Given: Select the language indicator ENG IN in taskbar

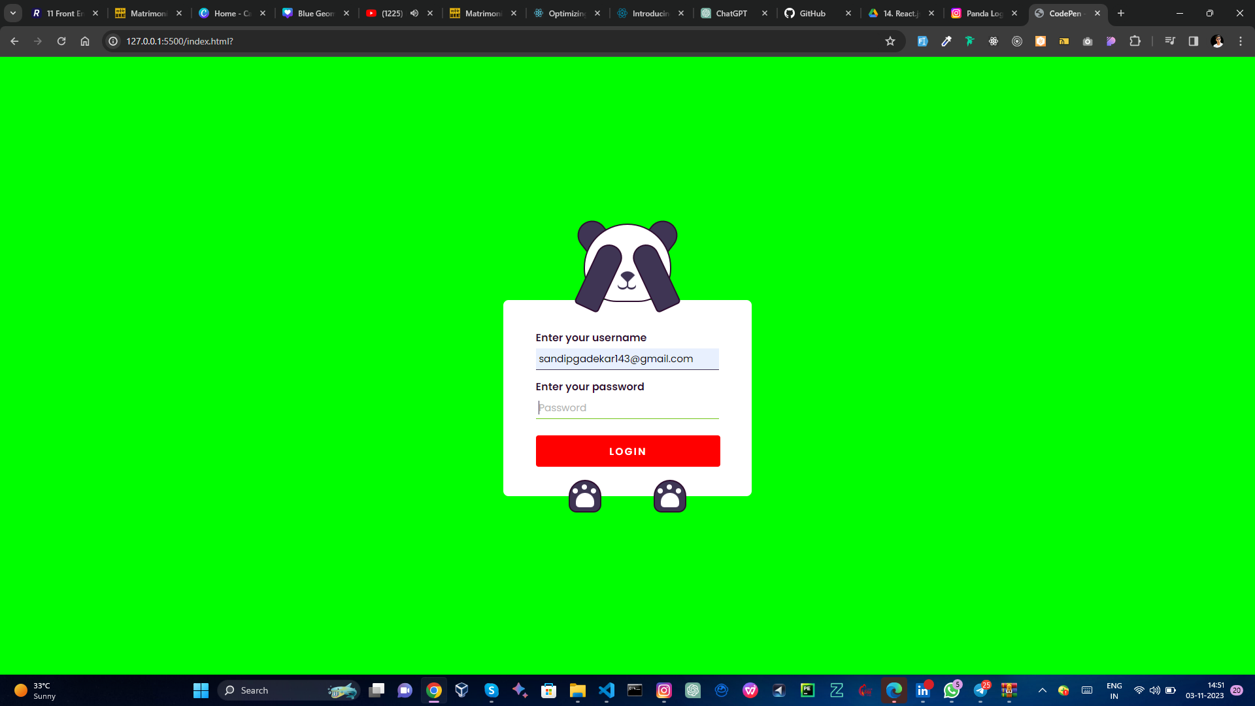Looking at the screenshot, I should (1114, 690).
